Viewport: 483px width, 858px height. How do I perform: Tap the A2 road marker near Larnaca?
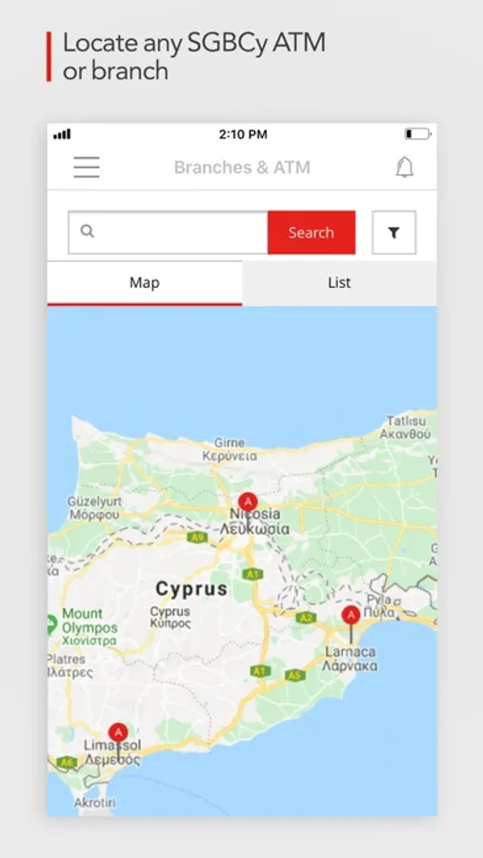307,618
